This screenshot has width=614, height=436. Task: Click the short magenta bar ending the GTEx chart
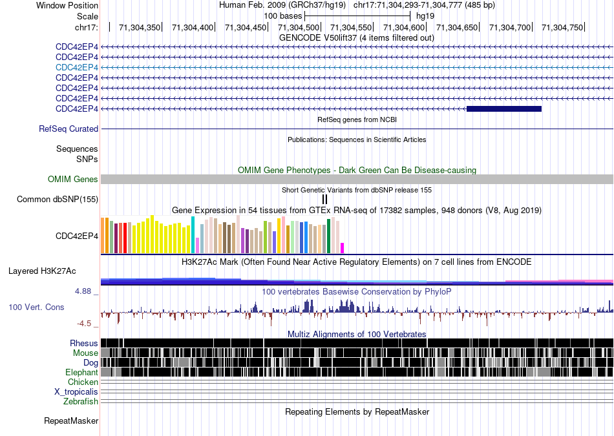coord(342,248)
